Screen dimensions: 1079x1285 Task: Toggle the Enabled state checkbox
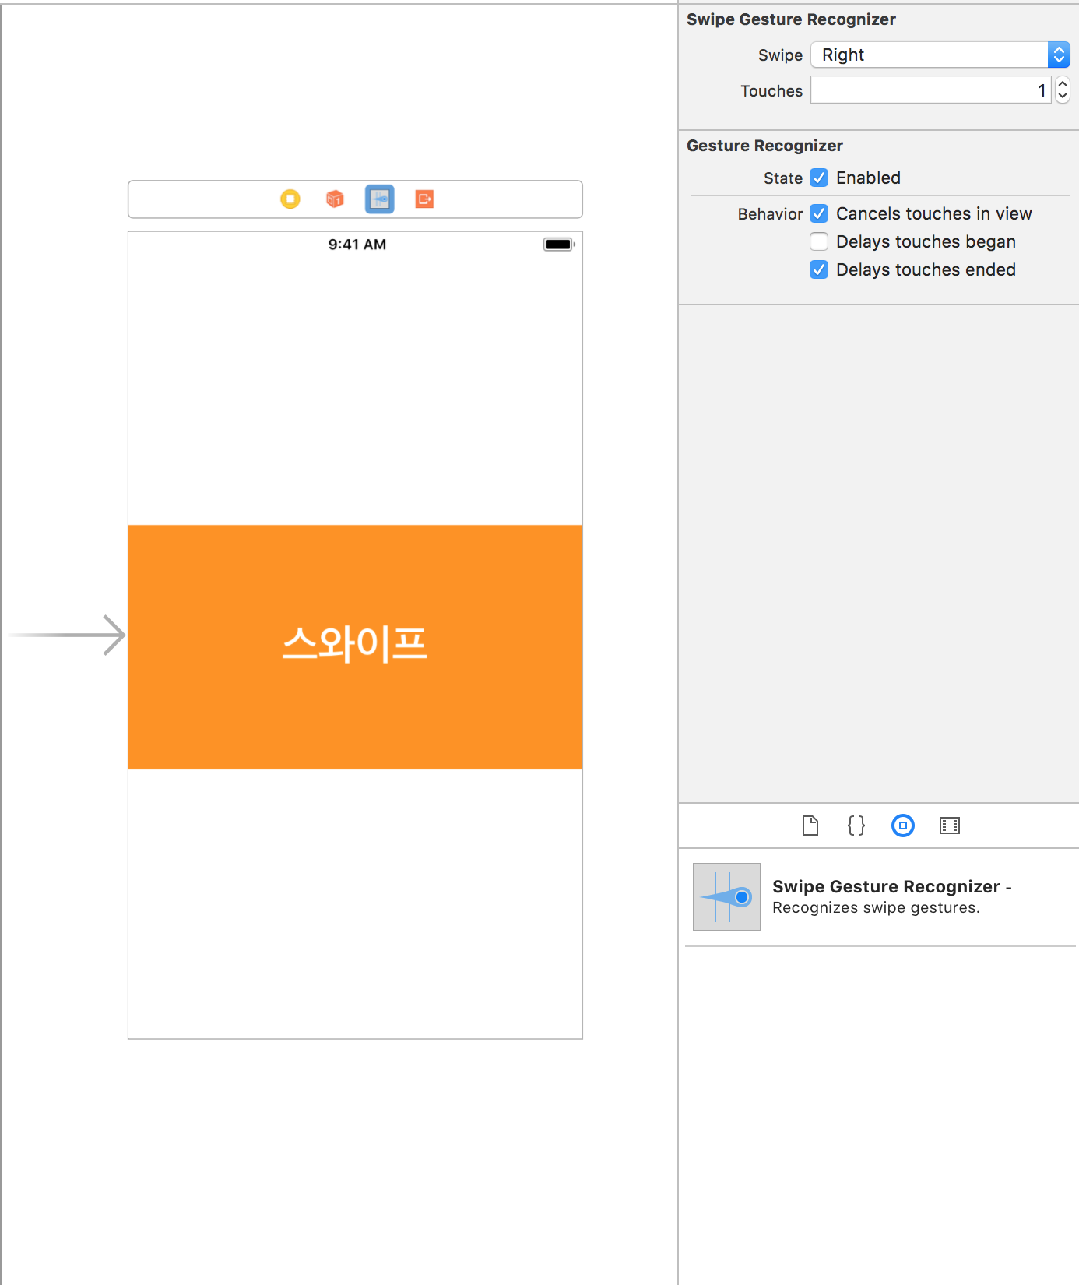point(819,178)
